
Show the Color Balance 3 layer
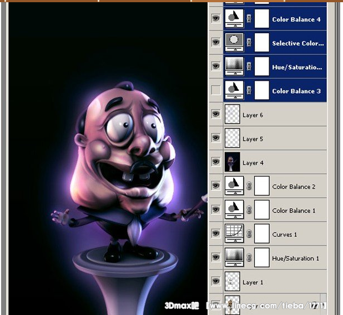[216, 90]
